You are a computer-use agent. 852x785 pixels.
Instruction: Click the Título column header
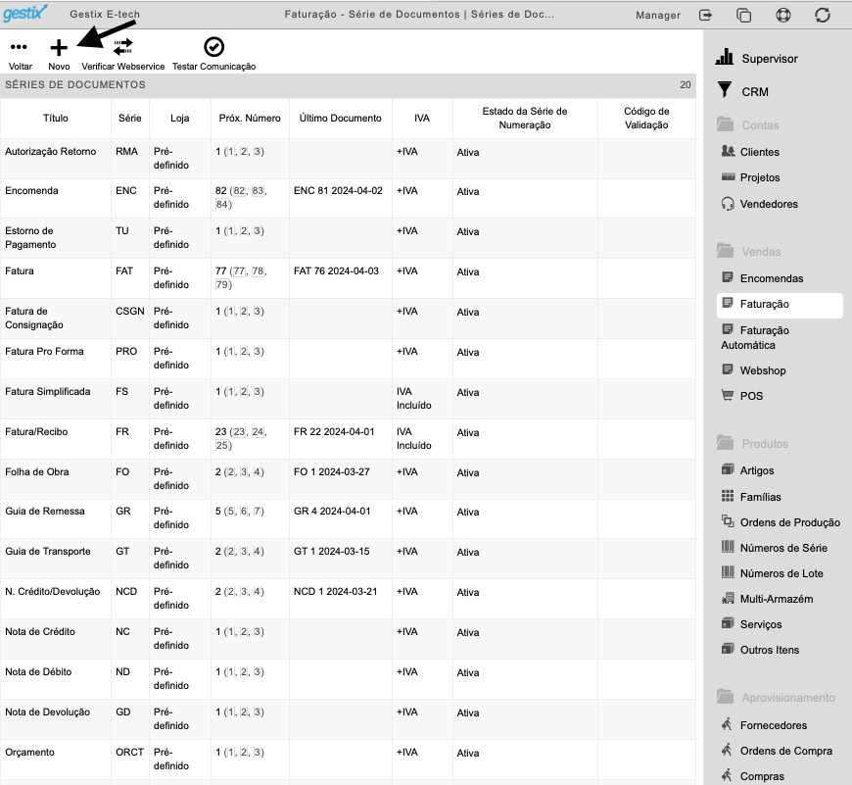point(56,118)
